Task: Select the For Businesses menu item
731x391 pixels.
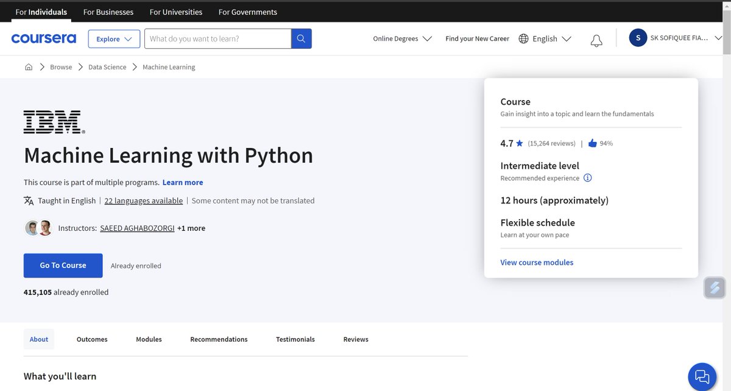Action: point(108,12)
